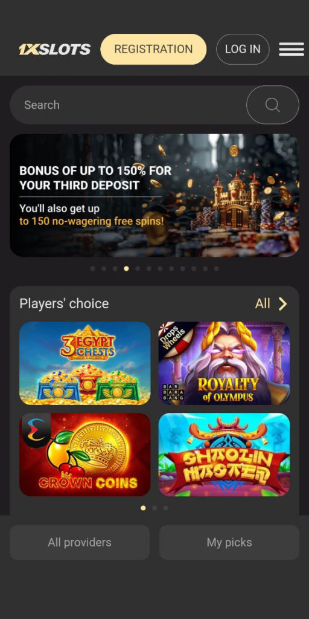Click the chevron arrow next to All
309x619 pixels.
(282, 304)
